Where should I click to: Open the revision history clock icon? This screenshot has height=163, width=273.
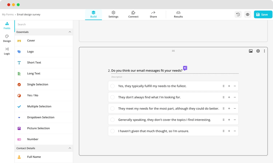pos(238,14)
